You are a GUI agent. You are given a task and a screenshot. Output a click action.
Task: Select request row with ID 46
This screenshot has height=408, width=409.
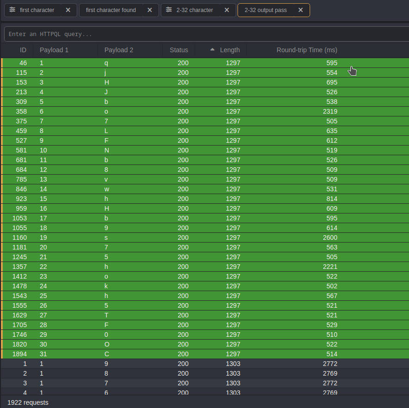185,63
